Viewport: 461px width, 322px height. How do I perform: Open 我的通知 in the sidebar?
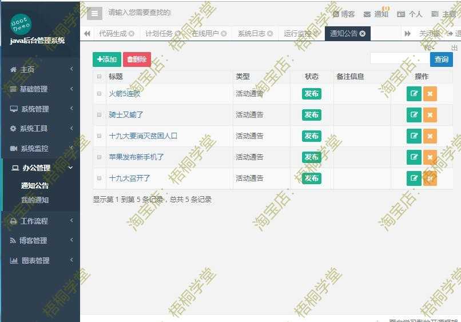point(35,200)
